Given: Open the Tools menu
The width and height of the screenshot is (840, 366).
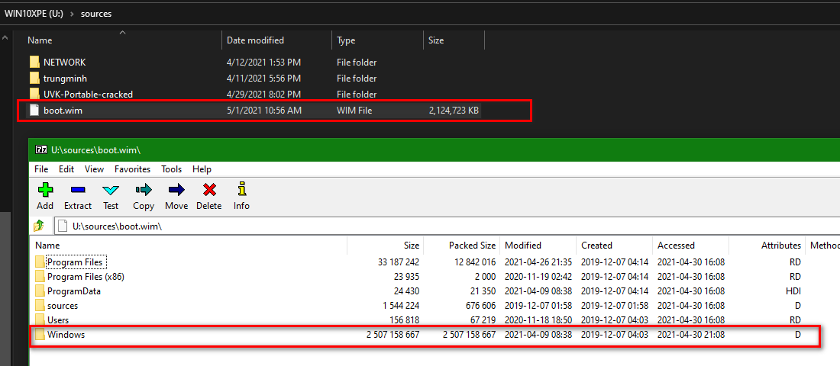Looking at the screenshot, I should 172,169.
